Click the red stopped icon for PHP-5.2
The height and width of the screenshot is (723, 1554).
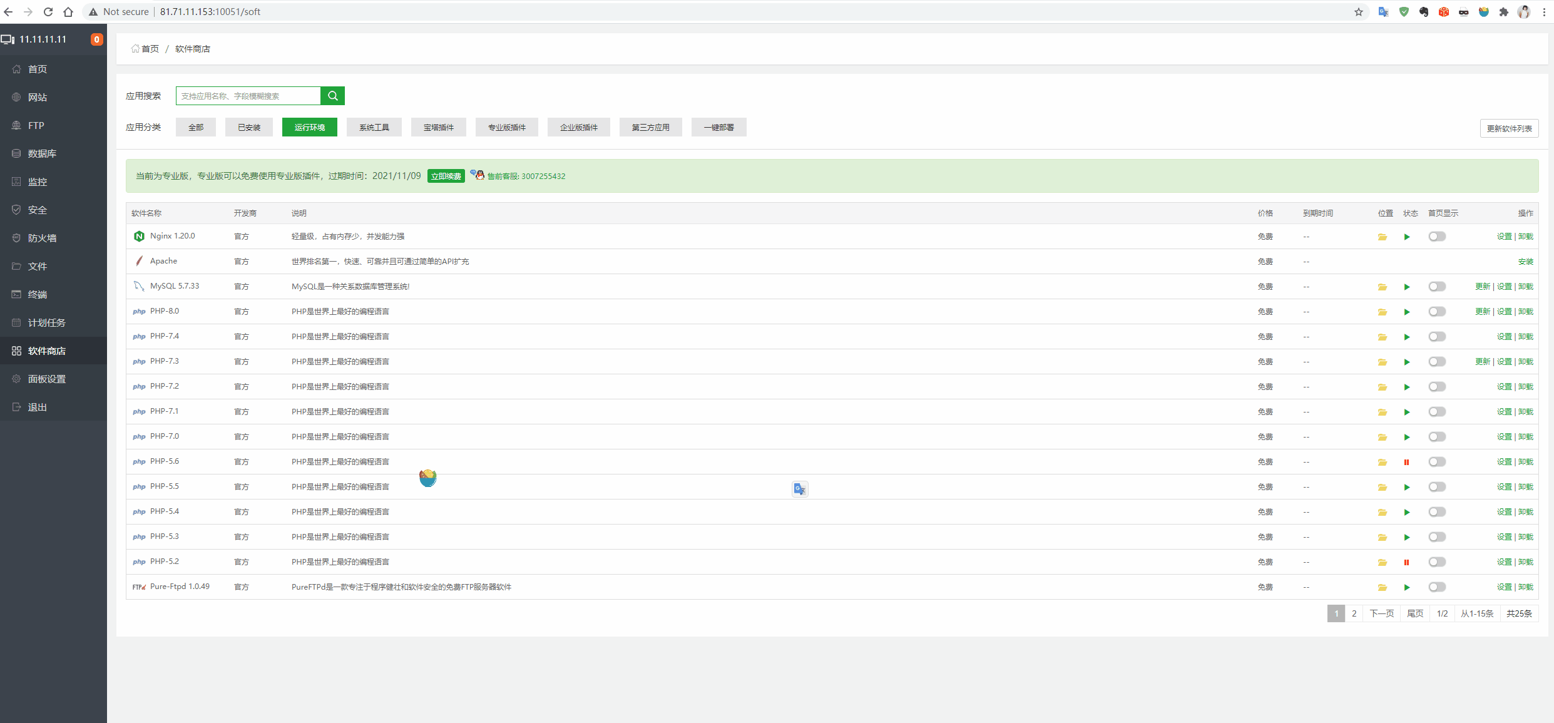pos(1406,562)
